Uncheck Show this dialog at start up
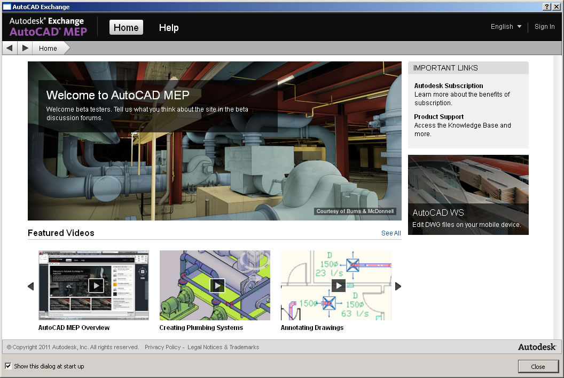 pyautogui.click(x=8, y=366)
